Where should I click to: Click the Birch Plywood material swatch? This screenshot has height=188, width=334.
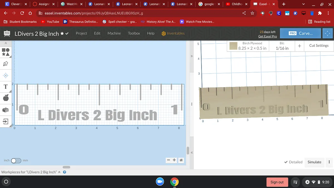[x=233, y=46]
